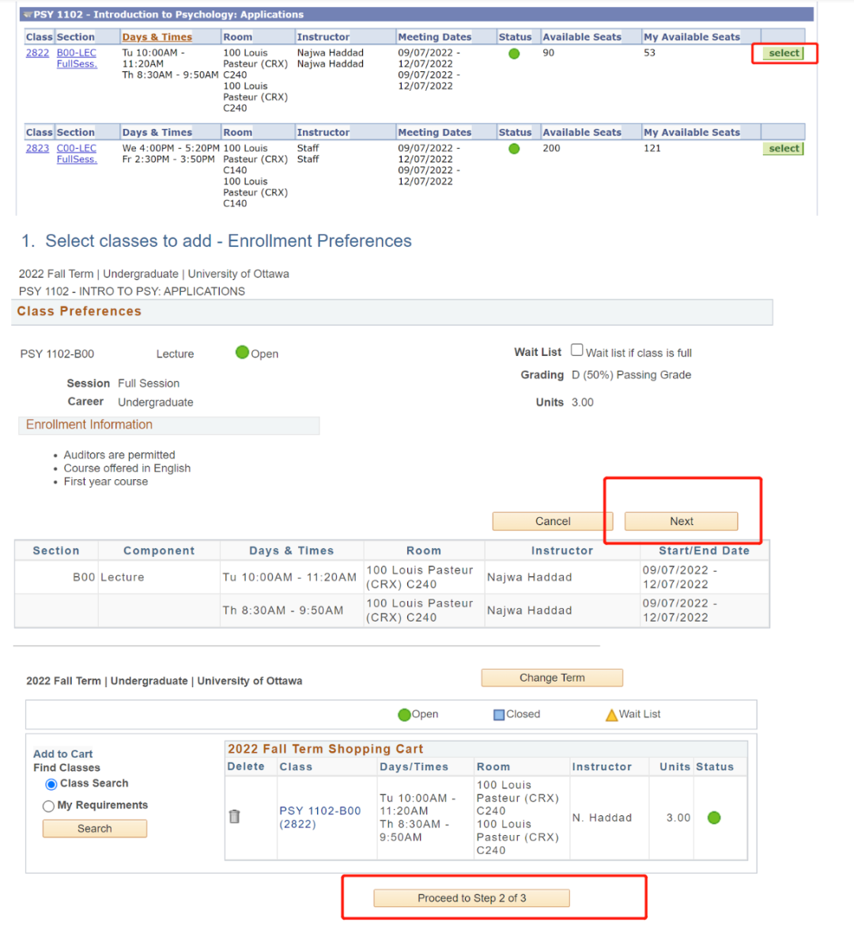Collapse the PSY 1102 course header triangle
The width and height of the screenshot is (854, 926).
coord(27,14)
